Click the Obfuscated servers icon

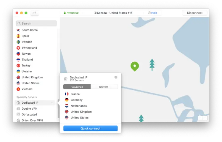tap(18, 114)
